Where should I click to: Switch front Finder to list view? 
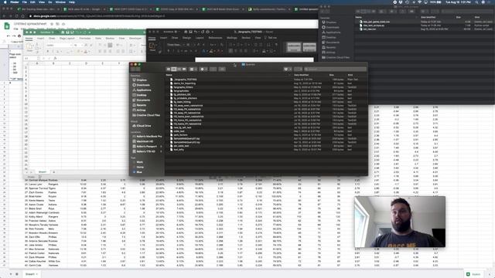(173, 69)
